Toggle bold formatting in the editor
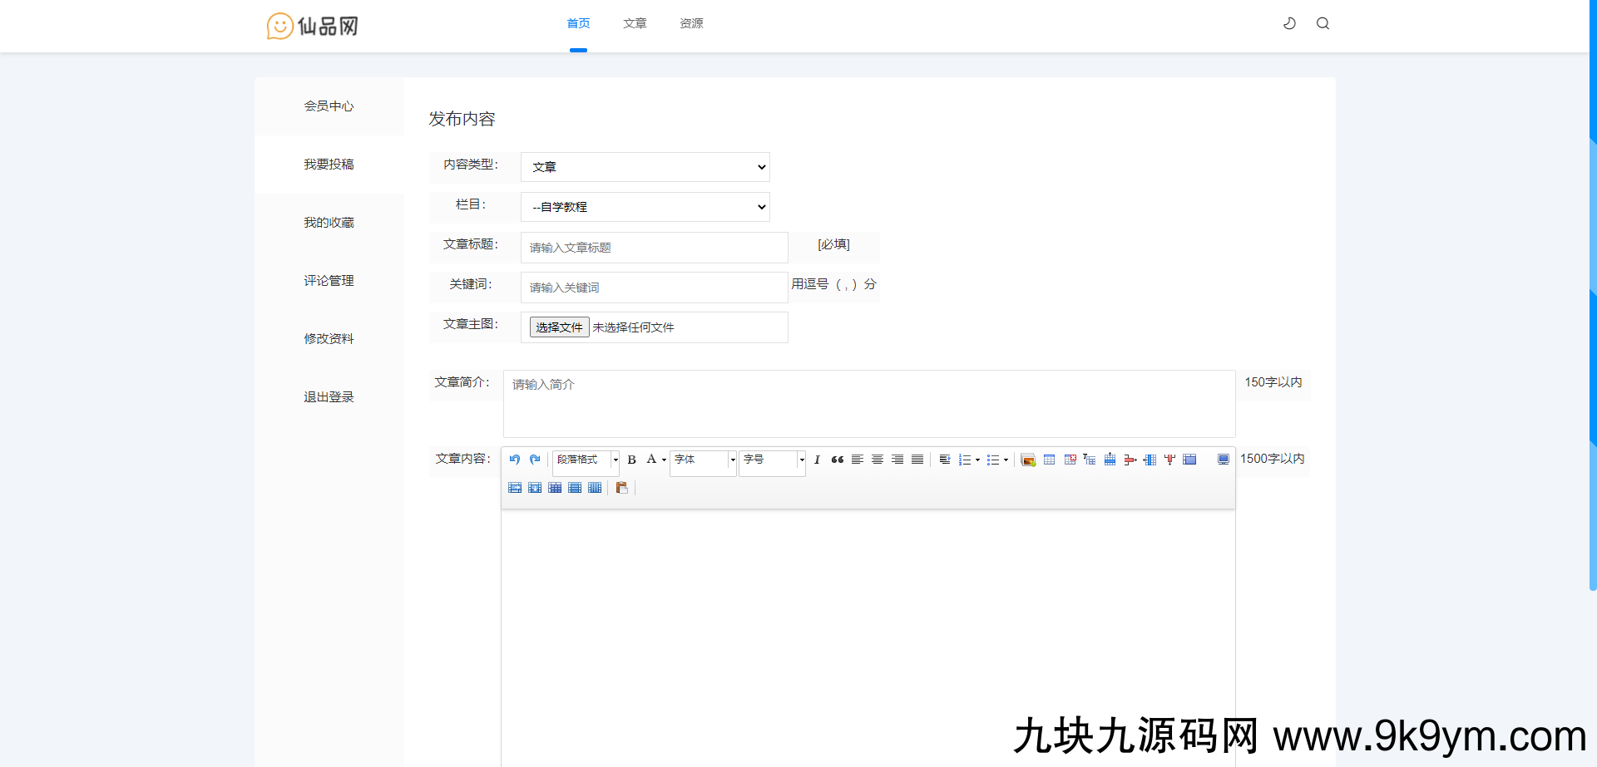Image resolution: width=1597 pixels, height=767 pixels. [631, 460]
